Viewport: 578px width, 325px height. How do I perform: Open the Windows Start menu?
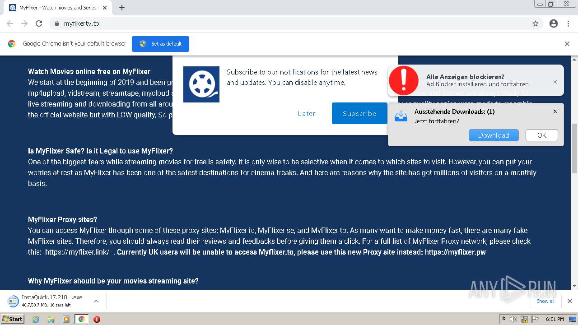pos(12,319)
